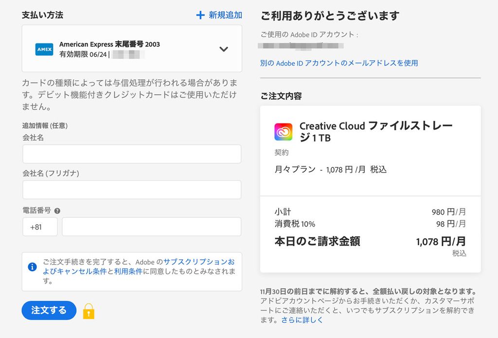
Task: Collapse the American Express card details panel
Action: tap(224, 49)
